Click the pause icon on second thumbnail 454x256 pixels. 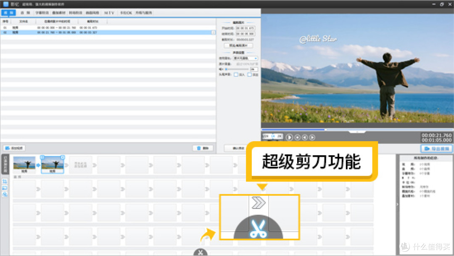[x=42, y=157]
